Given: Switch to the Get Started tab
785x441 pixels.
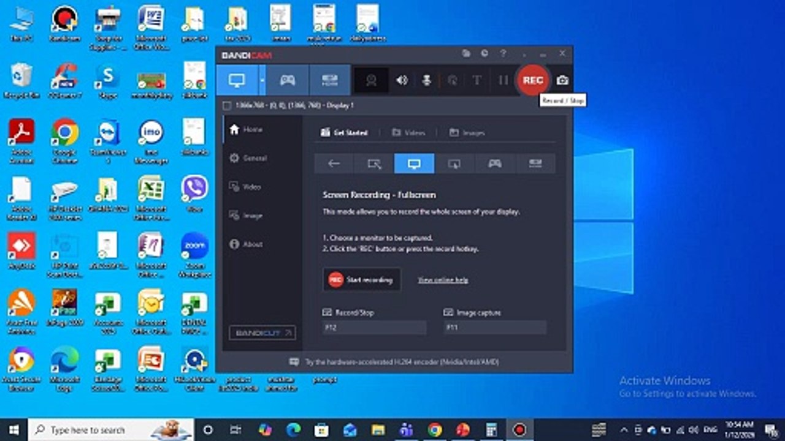Looking at the screenshot, I should [x=344, y=132].
